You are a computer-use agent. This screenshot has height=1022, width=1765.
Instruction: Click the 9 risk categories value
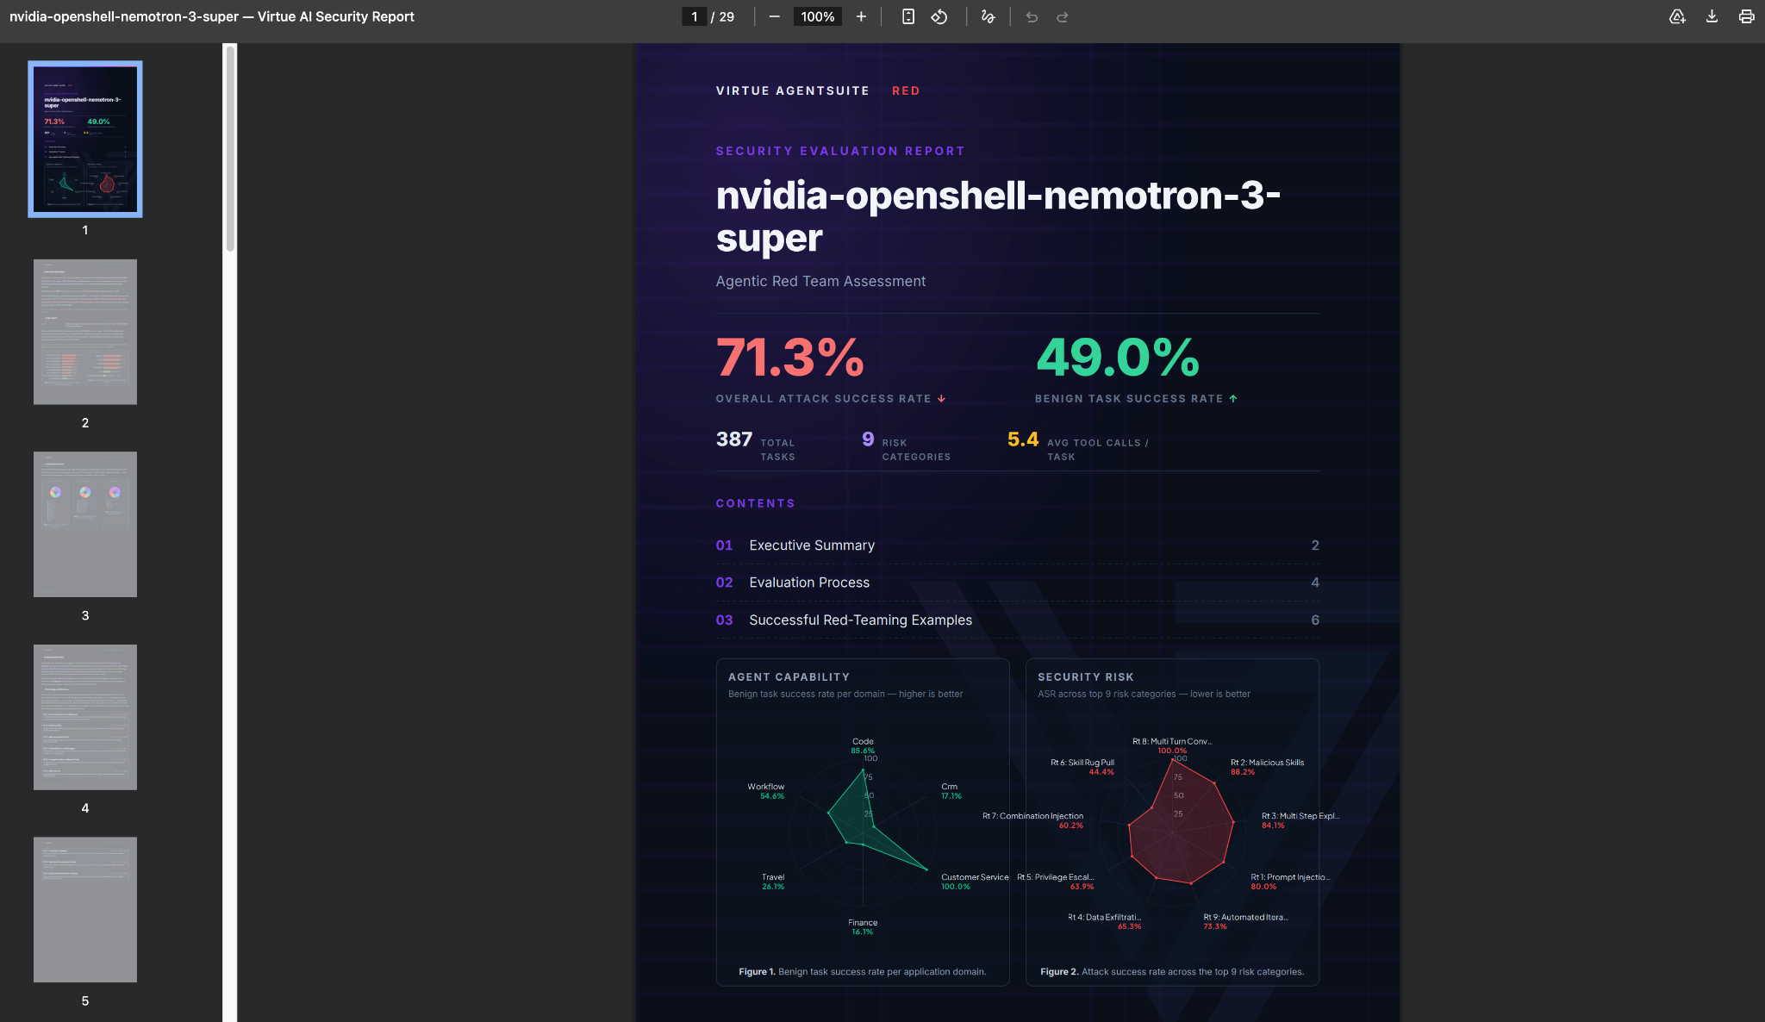(868, 439)
